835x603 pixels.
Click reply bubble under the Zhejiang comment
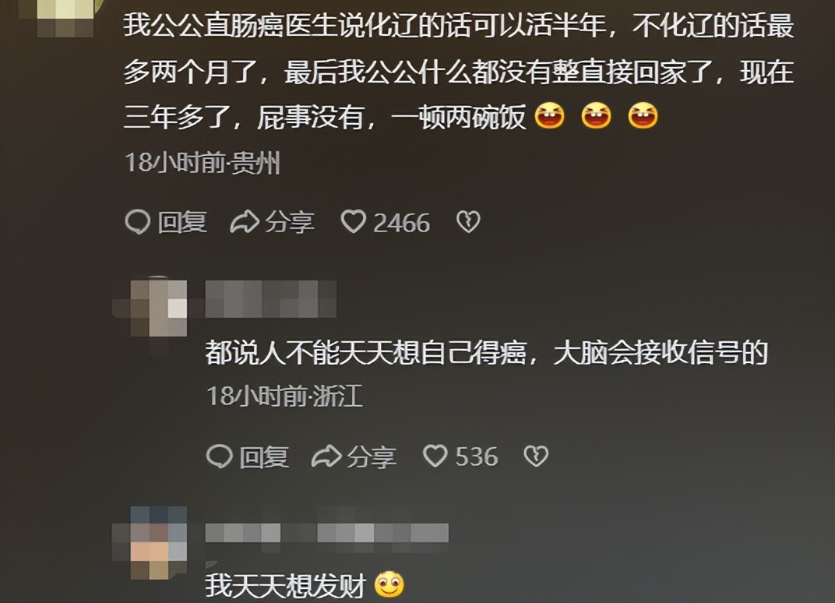pos(220,457)
